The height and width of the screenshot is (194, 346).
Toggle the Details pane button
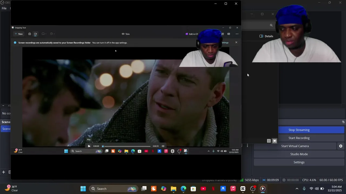point(266,36)
